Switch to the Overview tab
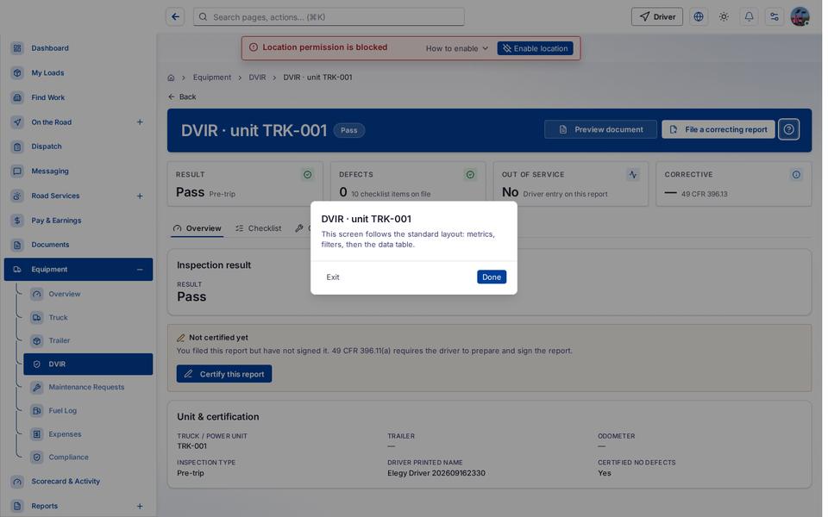828x517 pixels. [x=197, y=228]
